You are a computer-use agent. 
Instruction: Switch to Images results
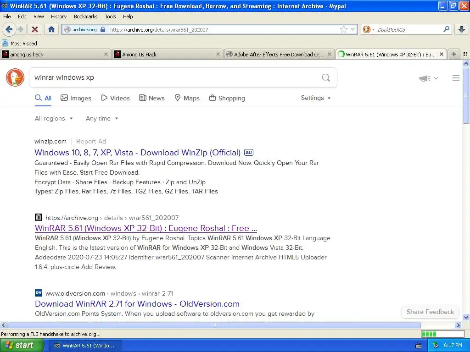[76, 98]
